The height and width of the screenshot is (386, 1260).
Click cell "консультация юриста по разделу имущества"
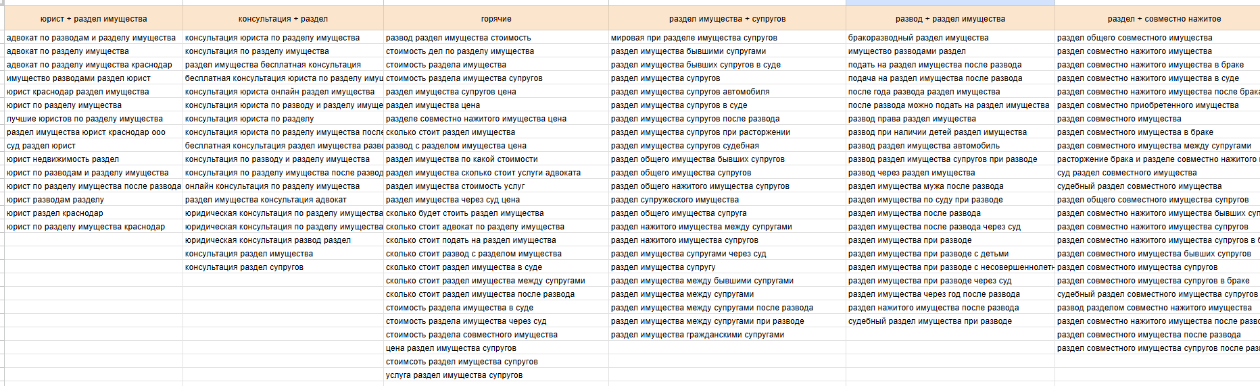283,38
